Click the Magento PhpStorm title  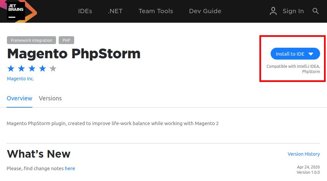click(x=74, y=54)
